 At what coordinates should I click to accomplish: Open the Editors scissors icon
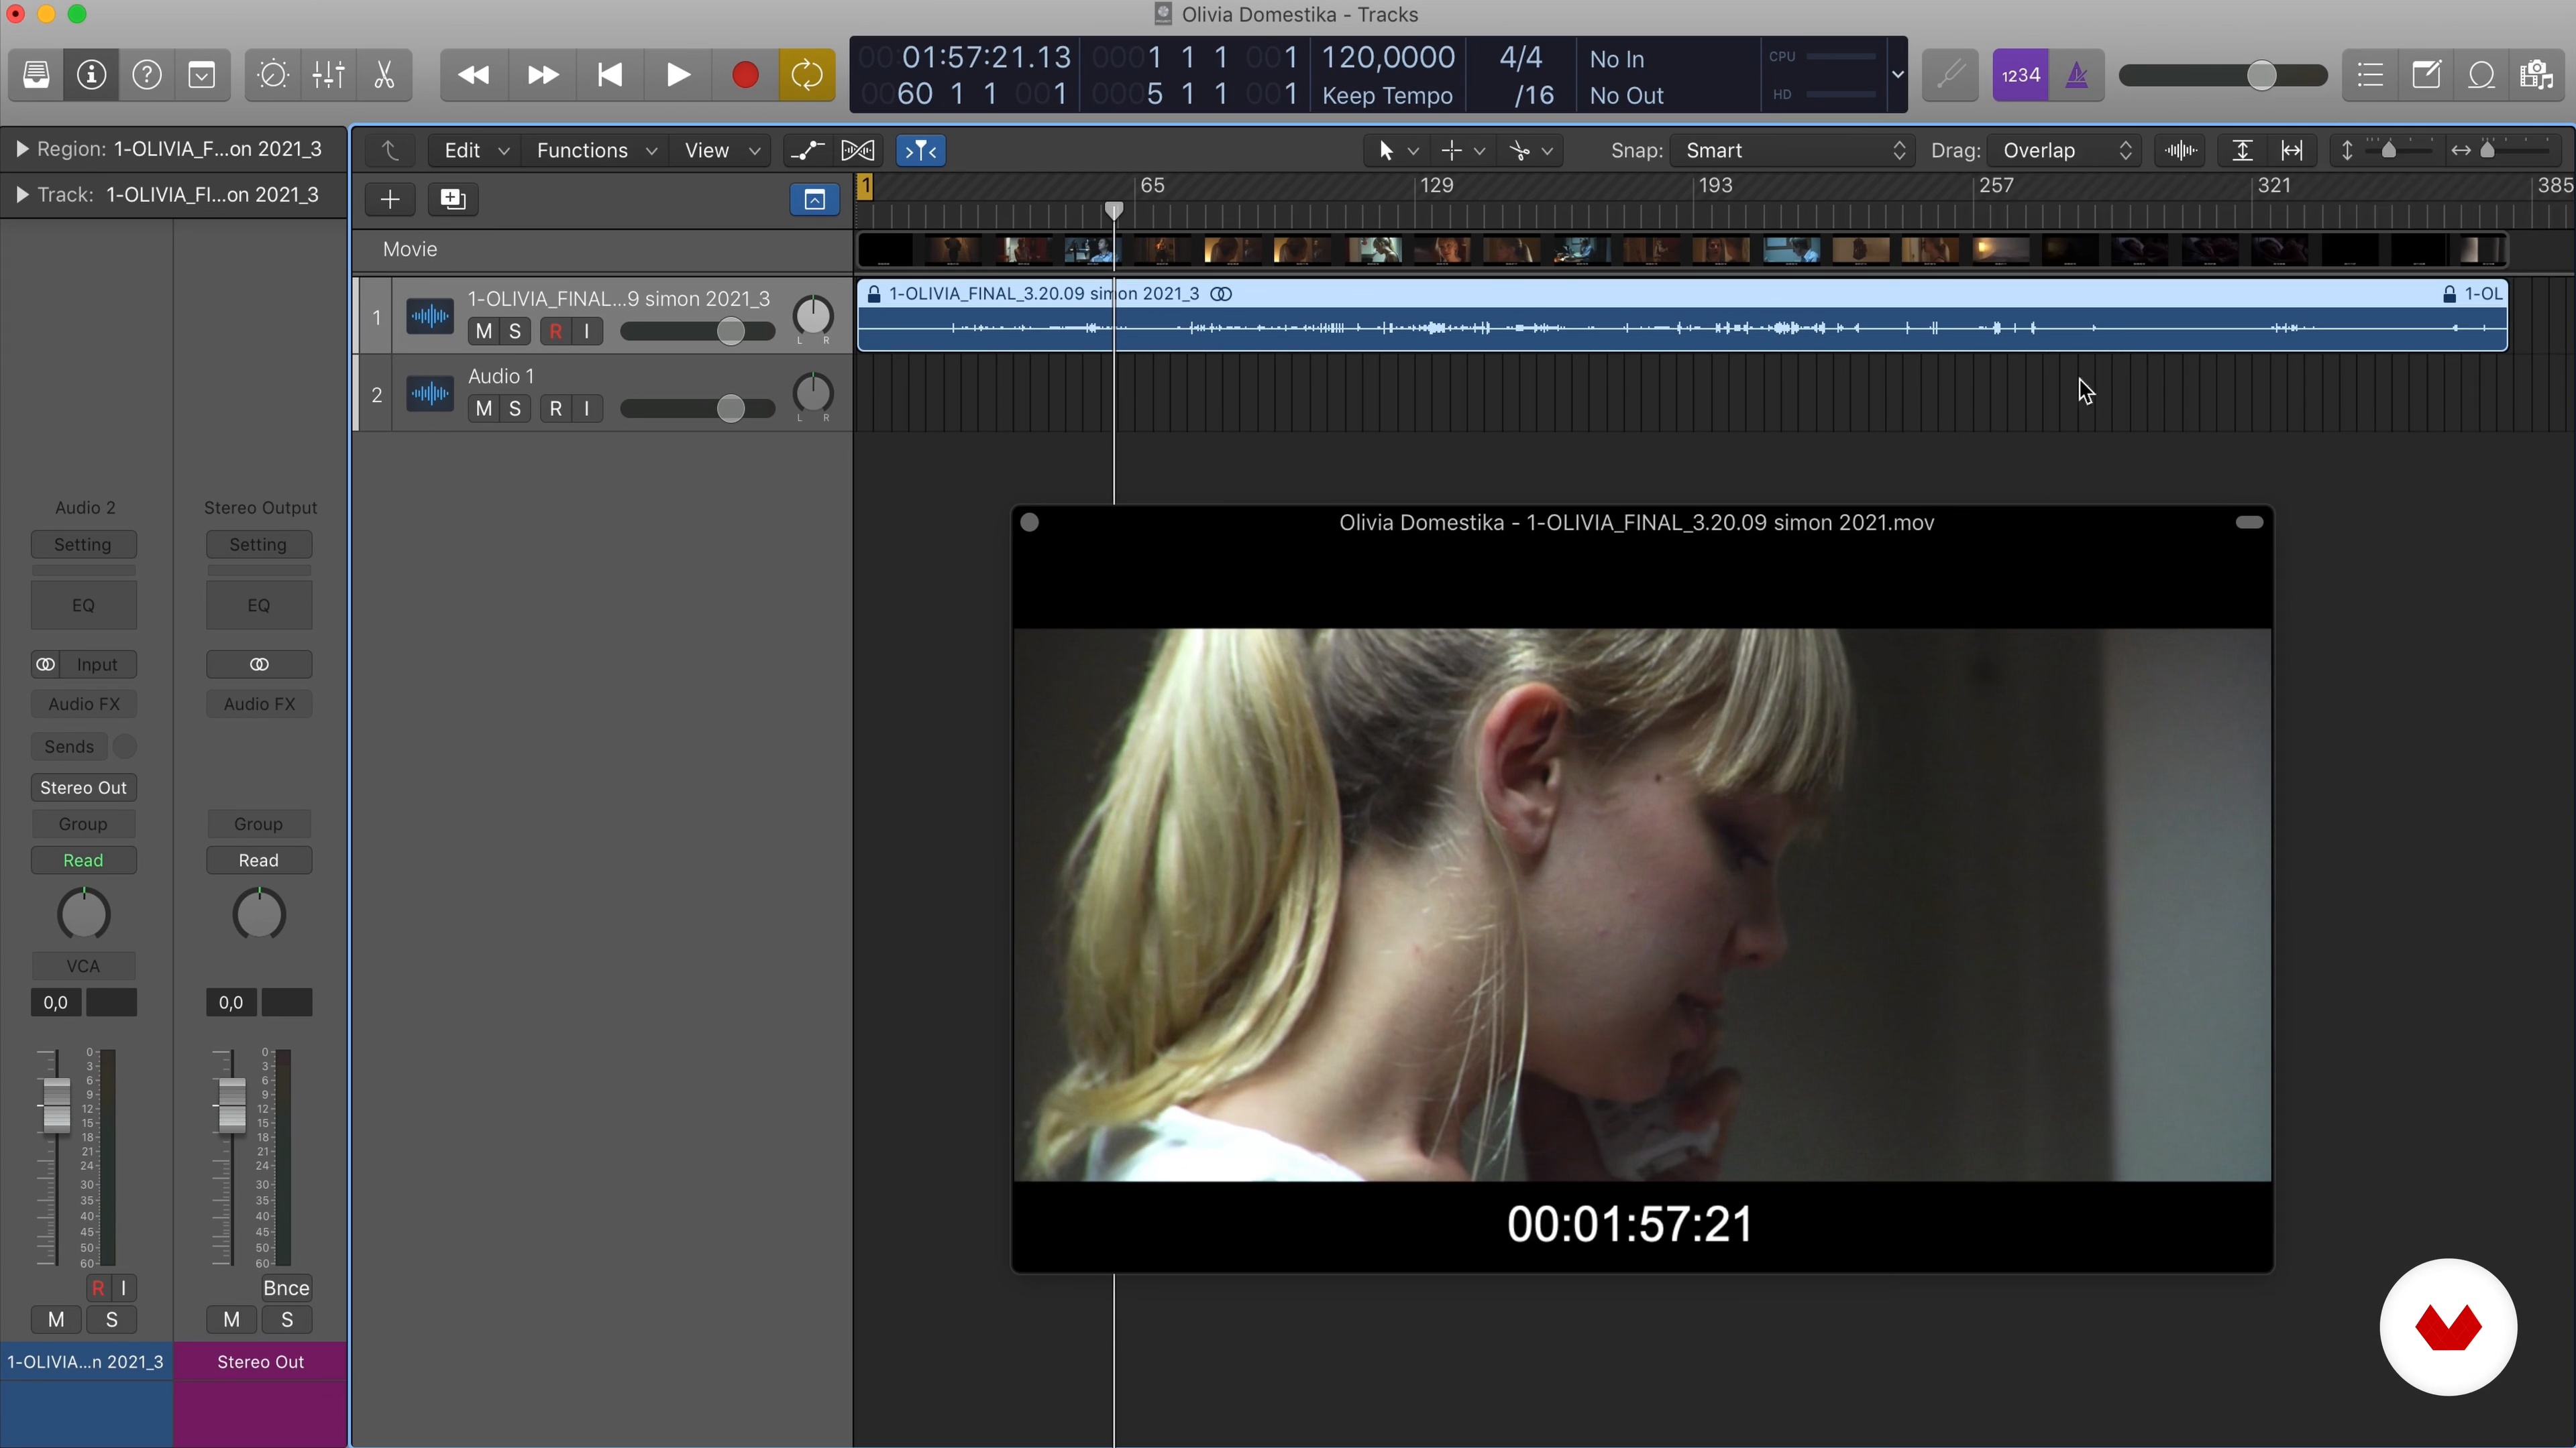click(x=384, y=75)
